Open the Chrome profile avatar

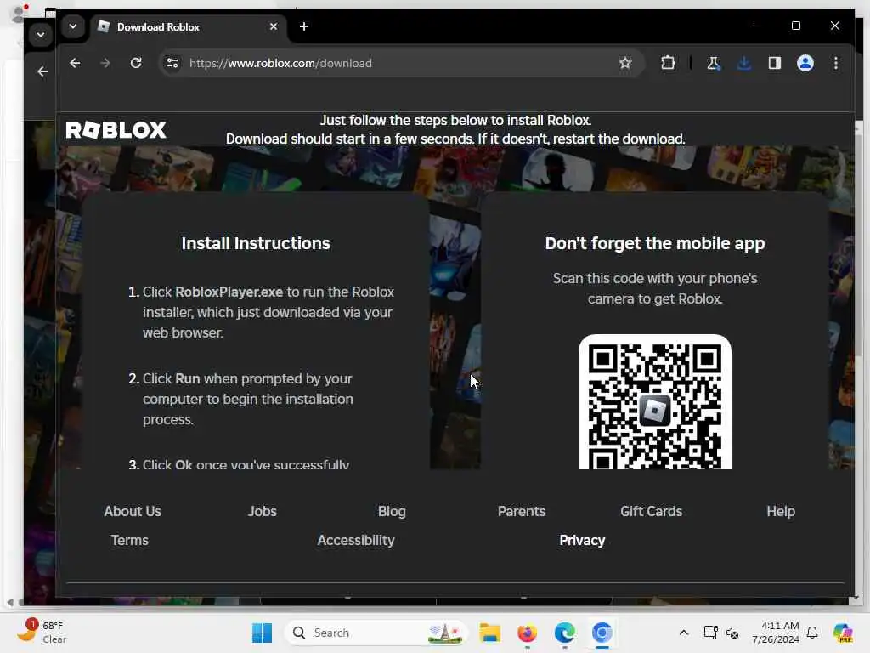[x=805, y=63]
